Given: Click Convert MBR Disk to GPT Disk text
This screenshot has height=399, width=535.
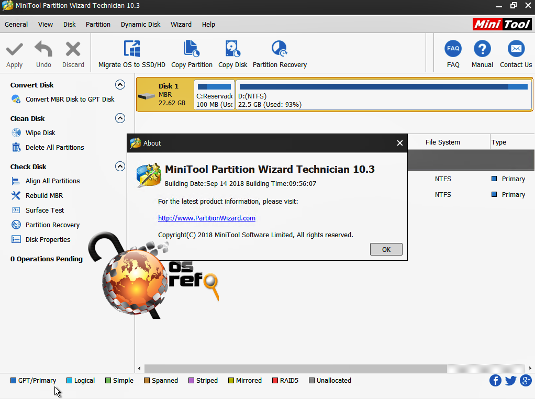Looking at the screenshot, I should [x=70, y=99].
